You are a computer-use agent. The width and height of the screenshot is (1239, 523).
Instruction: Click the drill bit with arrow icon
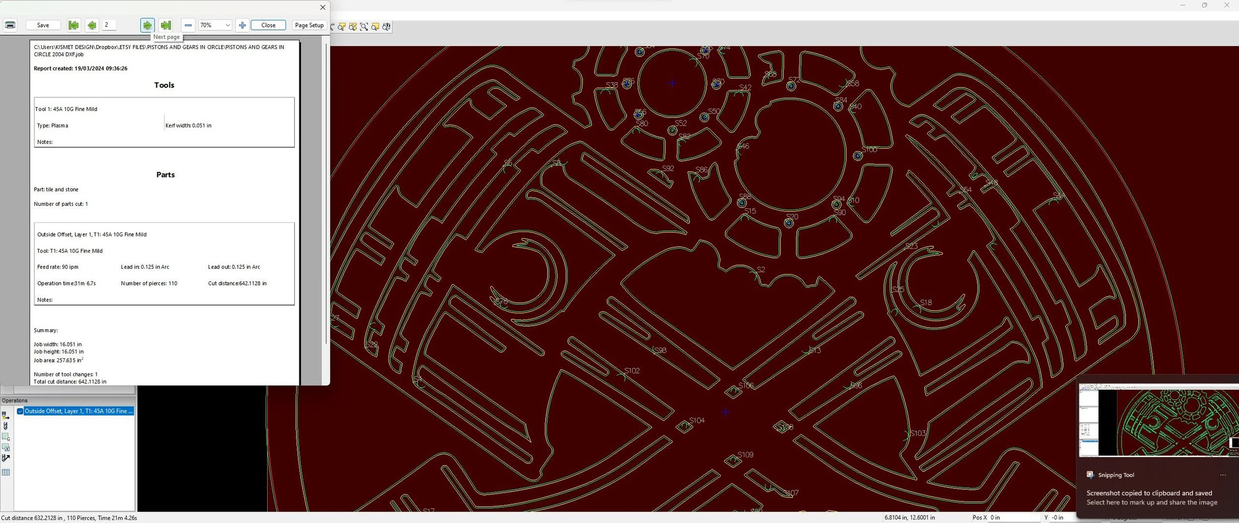(x=6, y=458)
